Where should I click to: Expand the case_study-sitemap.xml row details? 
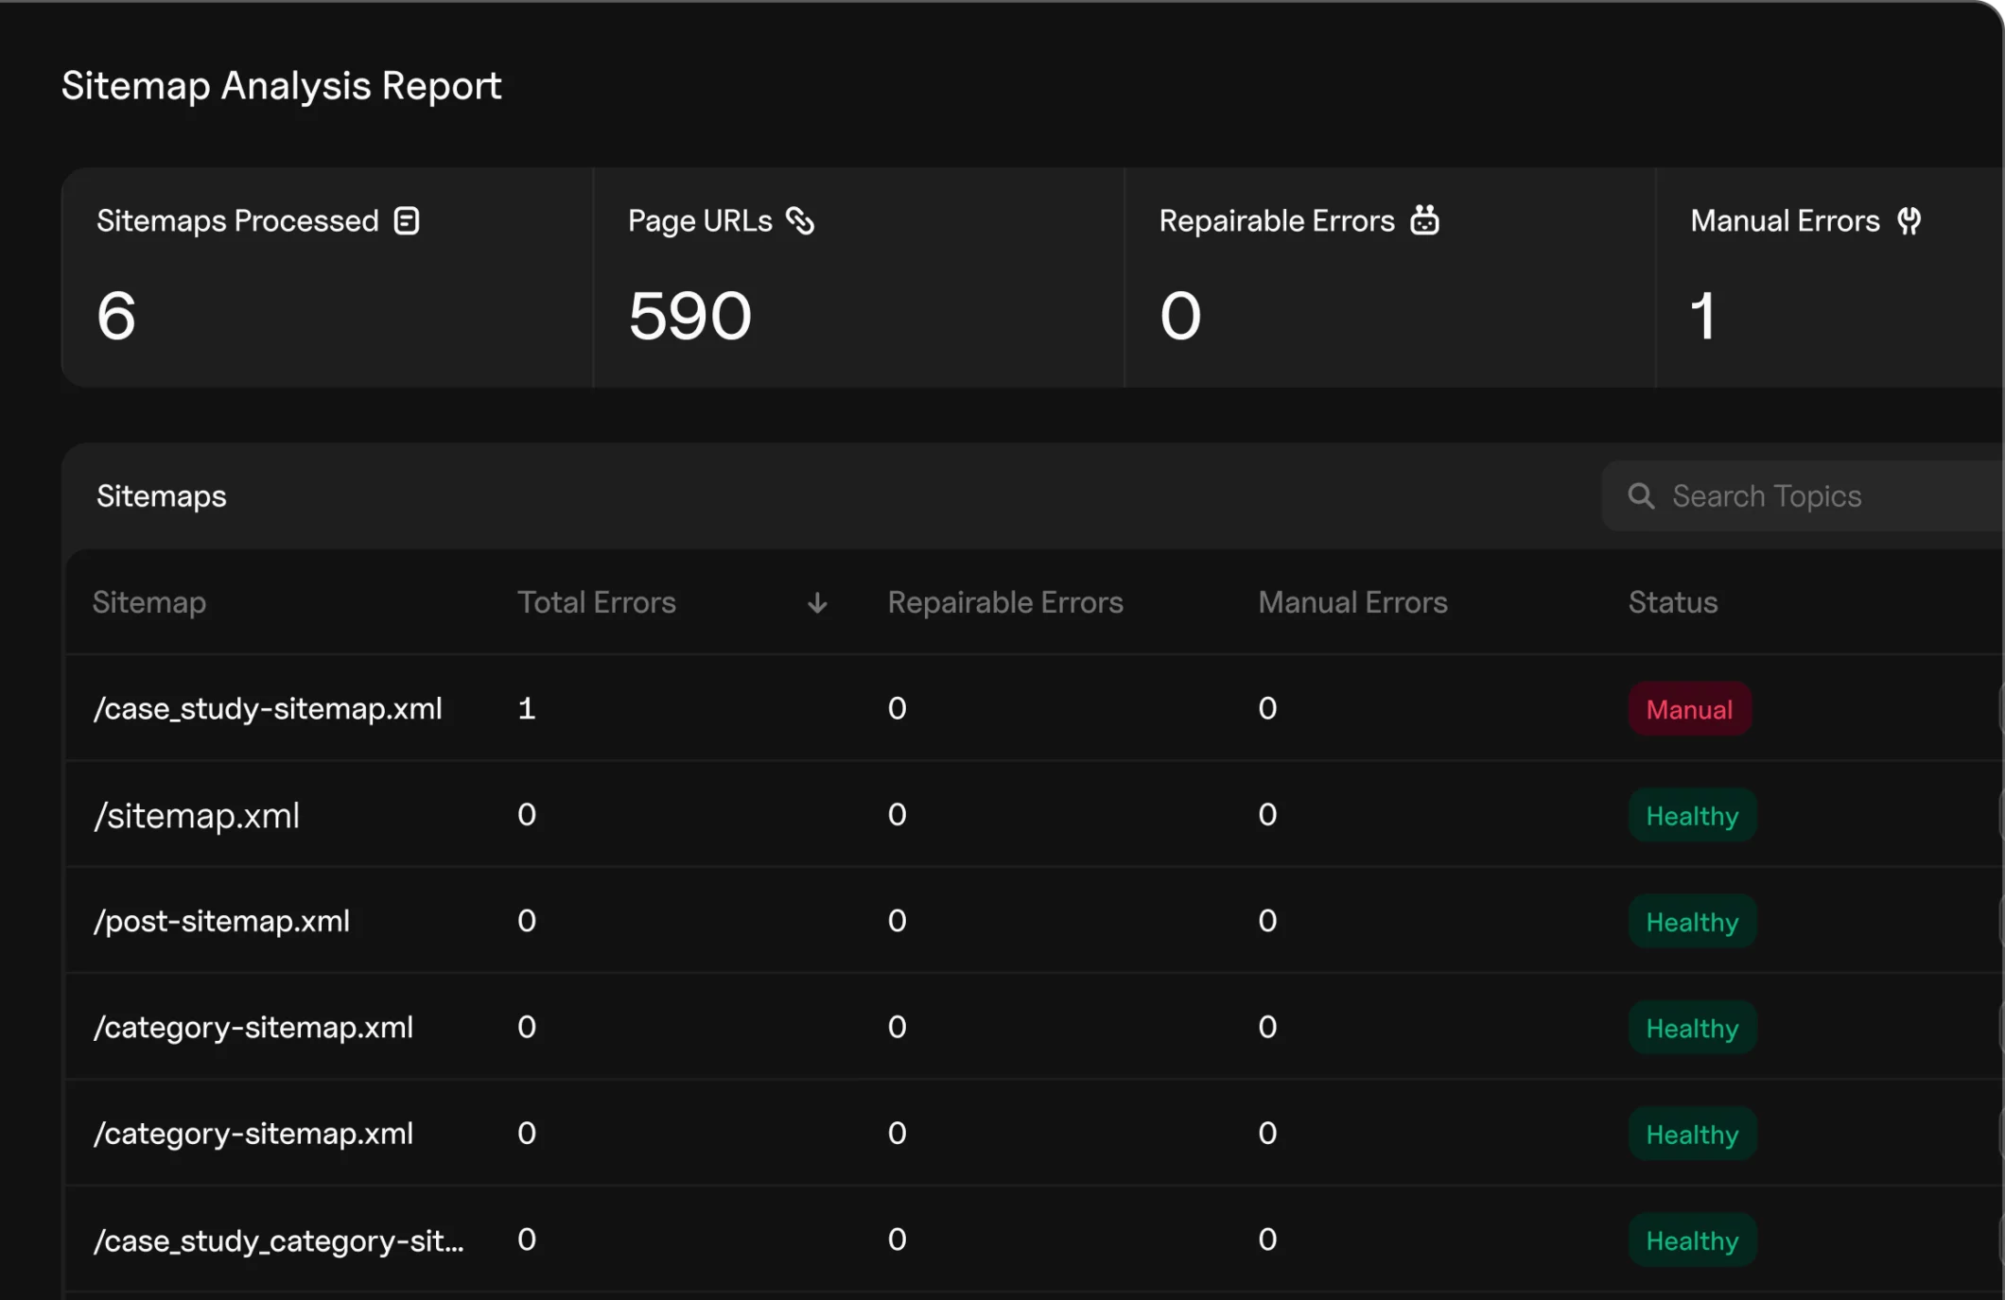pos(268,709)
